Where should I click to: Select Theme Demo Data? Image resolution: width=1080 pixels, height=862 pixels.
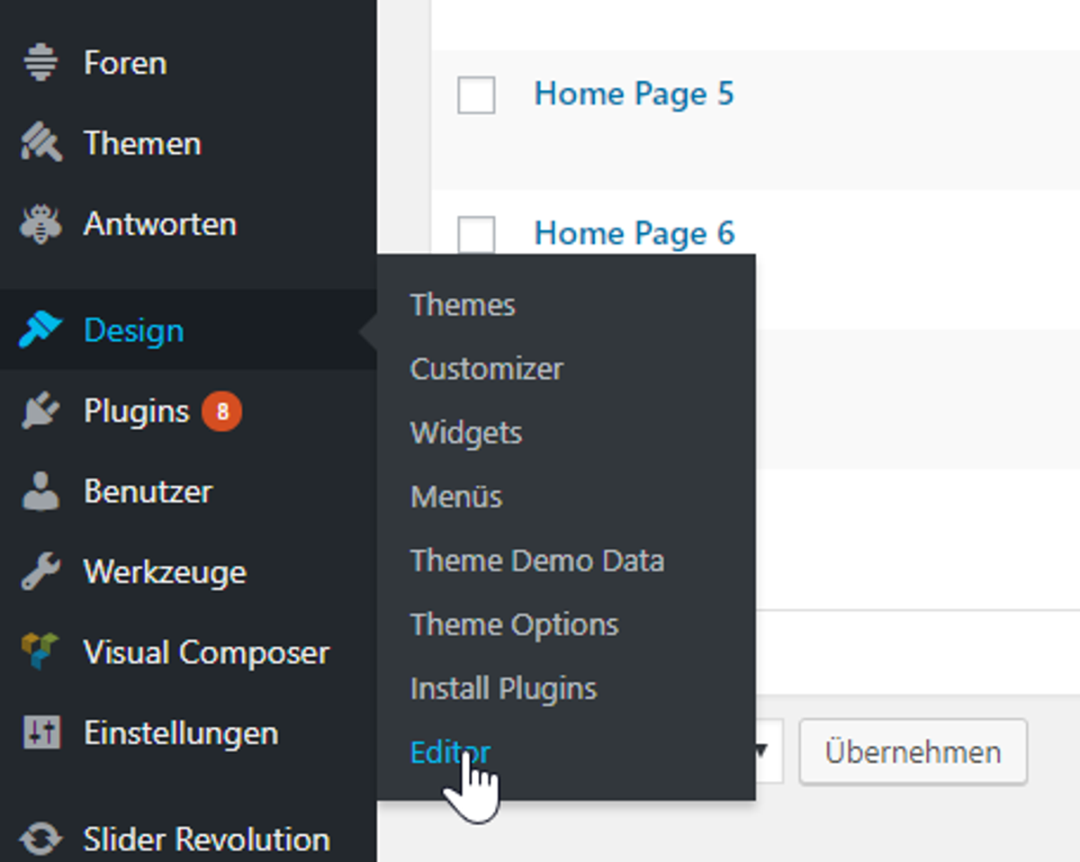tap(537, 561)
